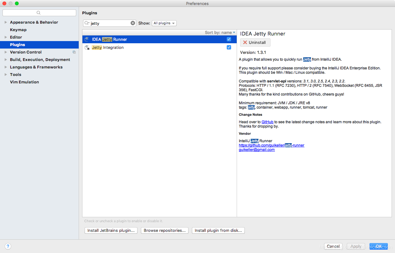Open the GitHub change notes link
This screenshot has width=395, height=253.
(267, 122)
